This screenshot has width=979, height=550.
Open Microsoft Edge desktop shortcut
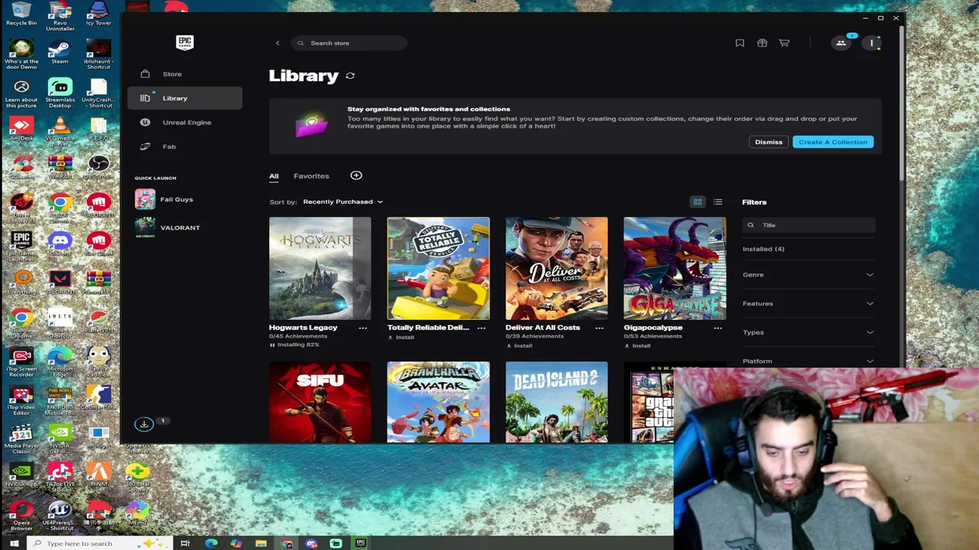pyautogui.click(x=60, y=360)
